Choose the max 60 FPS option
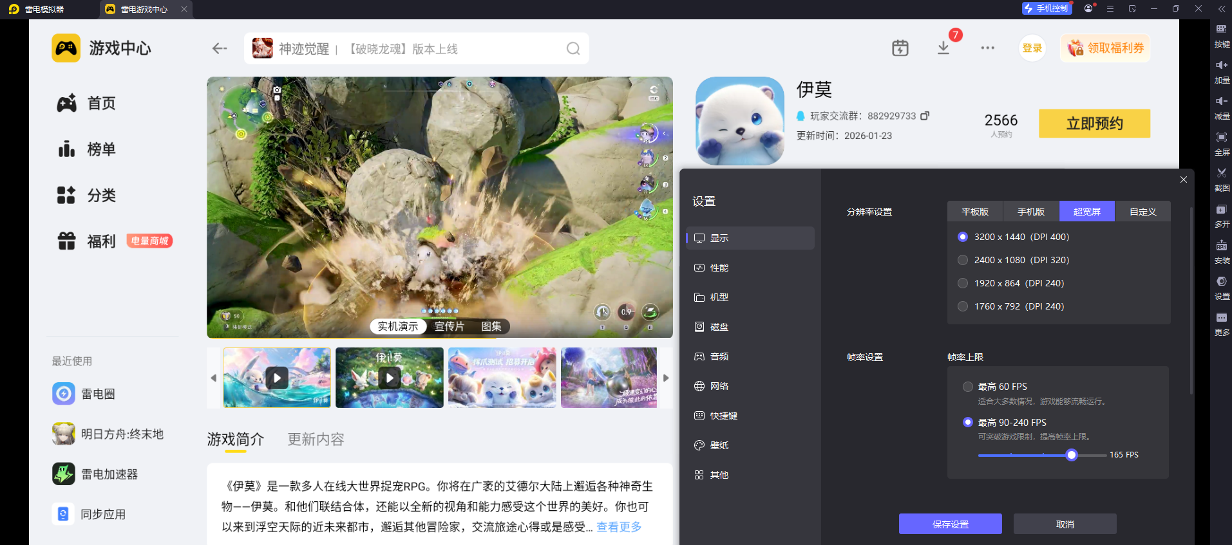Viewport: 1232px width, 545px height. pos(967,387)
